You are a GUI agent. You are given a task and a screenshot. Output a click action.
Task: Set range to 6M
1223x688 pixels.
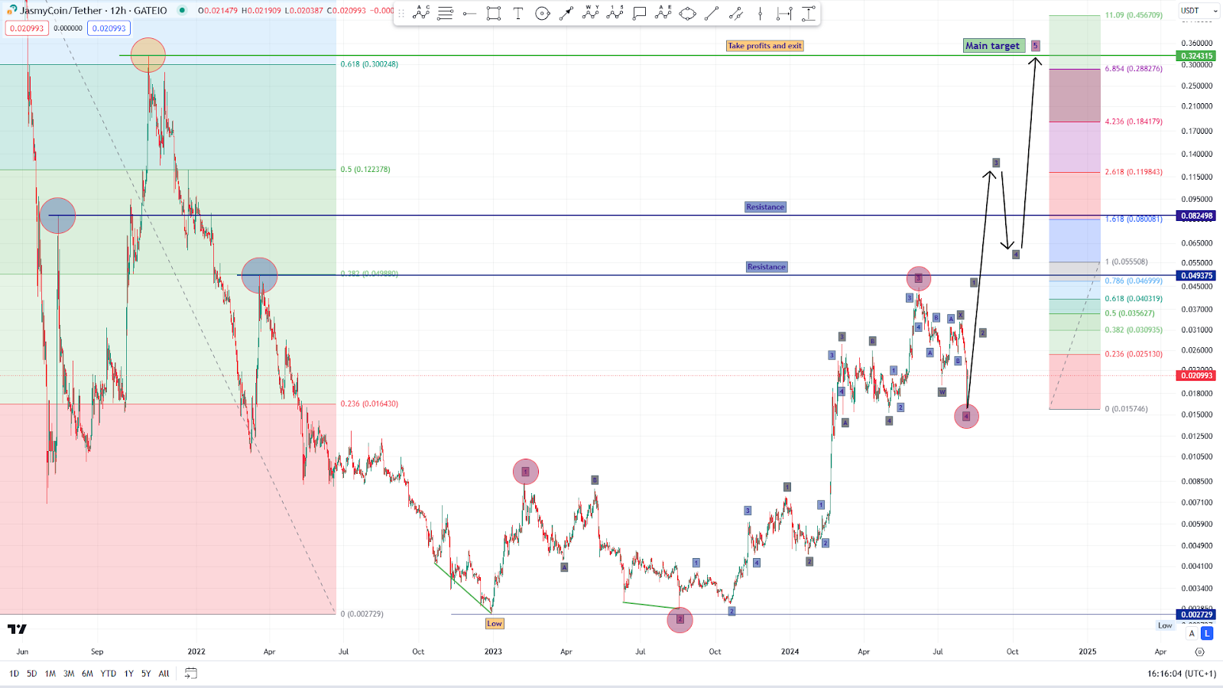pyautogui.click(x=87, y=673)
